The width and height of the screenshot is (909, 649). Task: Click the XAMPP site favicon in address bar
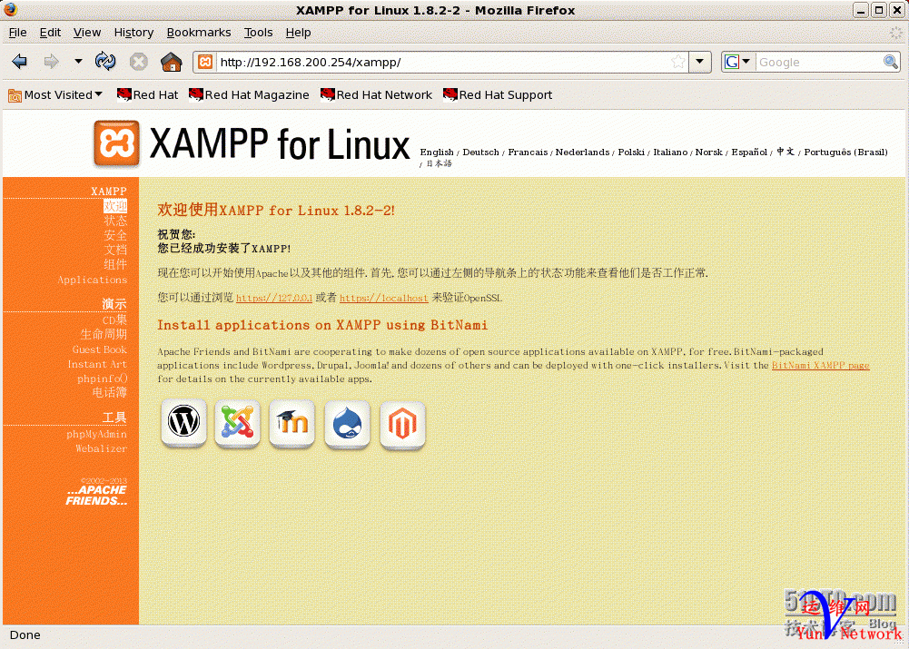click(x=205, y=62)
